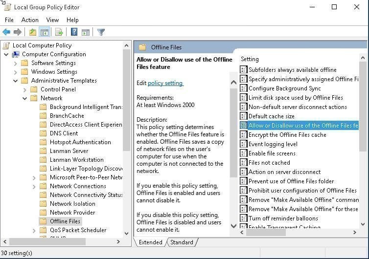This screenshot has height=259, width=369.
Task: Switch to the Extended tab
Action: (x=151, y=242)
